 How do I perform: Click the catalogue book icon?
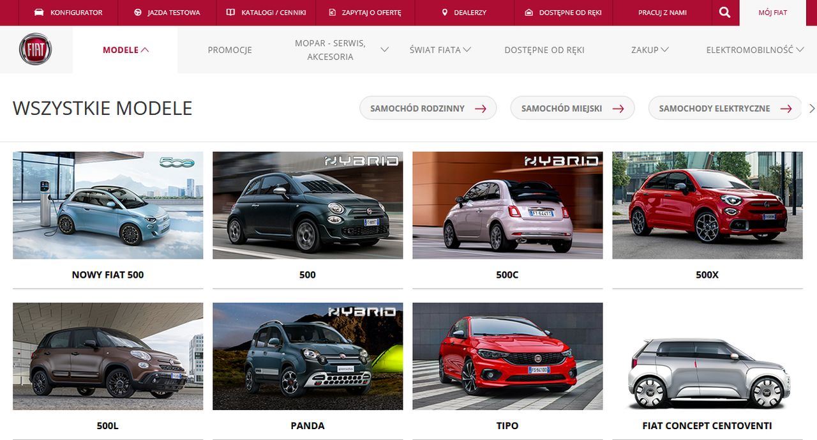pos(230,12)
